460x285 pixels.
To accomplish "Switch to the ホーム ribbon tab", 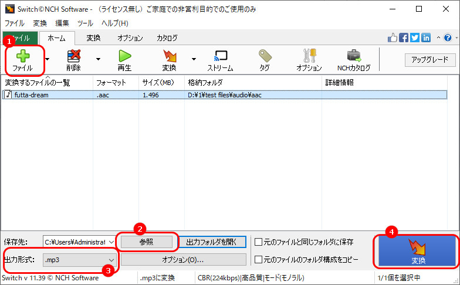I will click(56, 38).
